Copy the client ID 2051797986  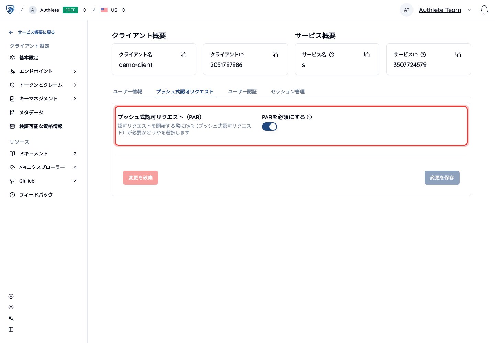click(275, 55)
